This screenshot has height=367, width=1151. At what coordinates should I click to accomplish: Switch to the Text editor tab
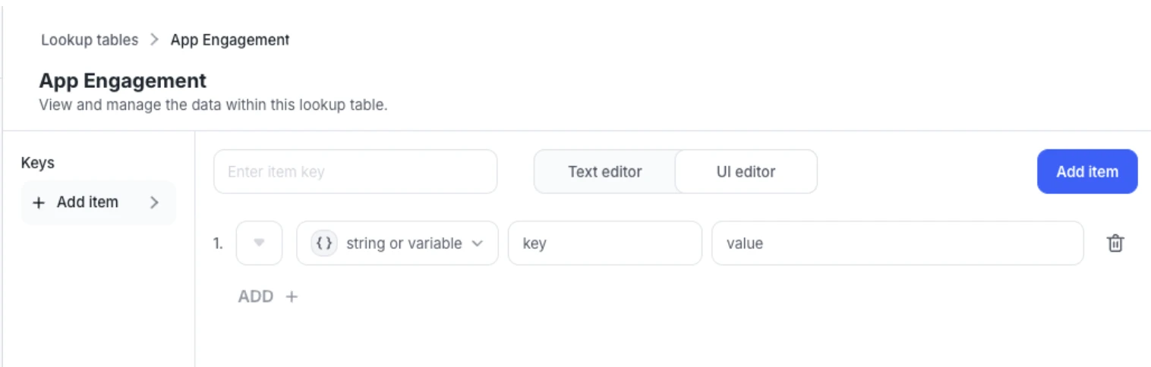(604, 171)
